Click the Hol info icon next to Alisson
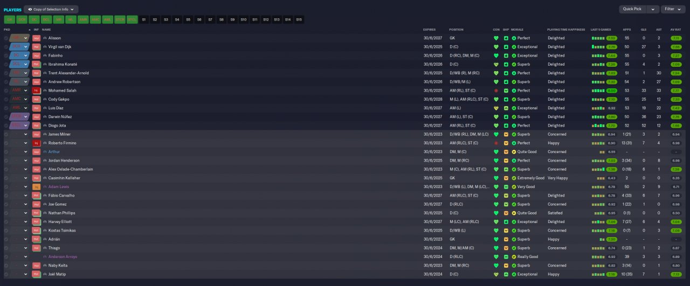The height and width of the screenshot is (286, 690). point(37,38)
